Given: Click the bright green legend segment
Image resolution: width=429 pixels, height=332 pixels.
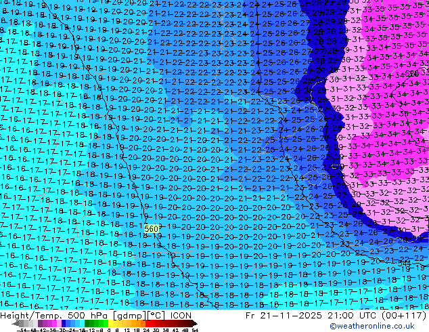Looking at the screenshot, I should tap(106, 323).
